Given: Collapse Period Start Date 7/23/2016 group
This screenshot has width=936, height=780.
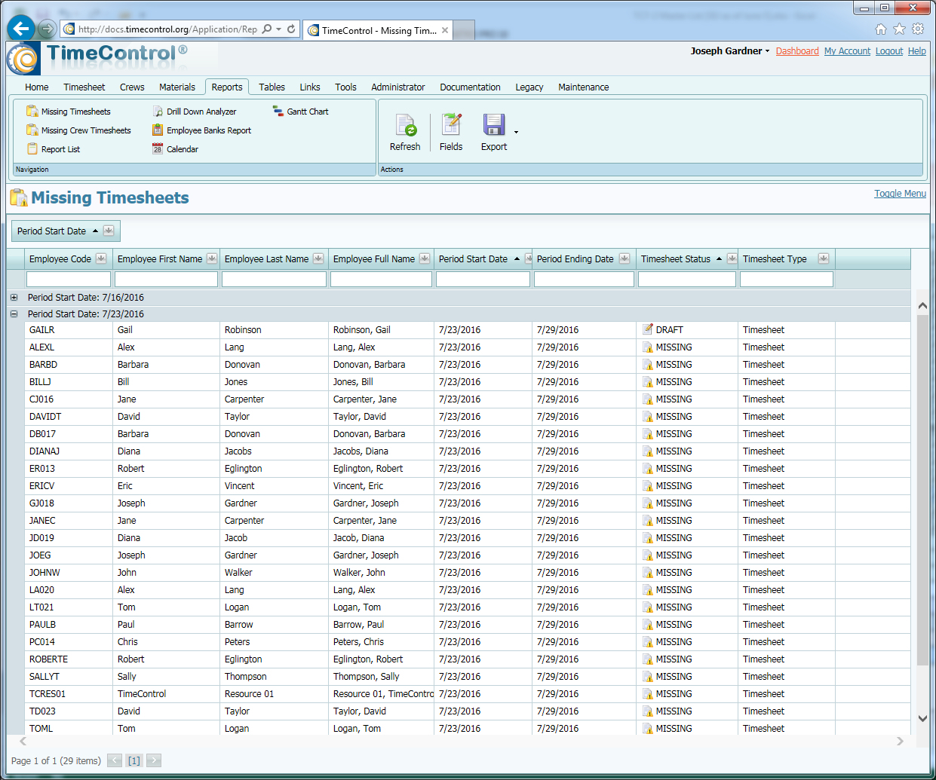Looking at the screenshot, I should click(14, 314).
